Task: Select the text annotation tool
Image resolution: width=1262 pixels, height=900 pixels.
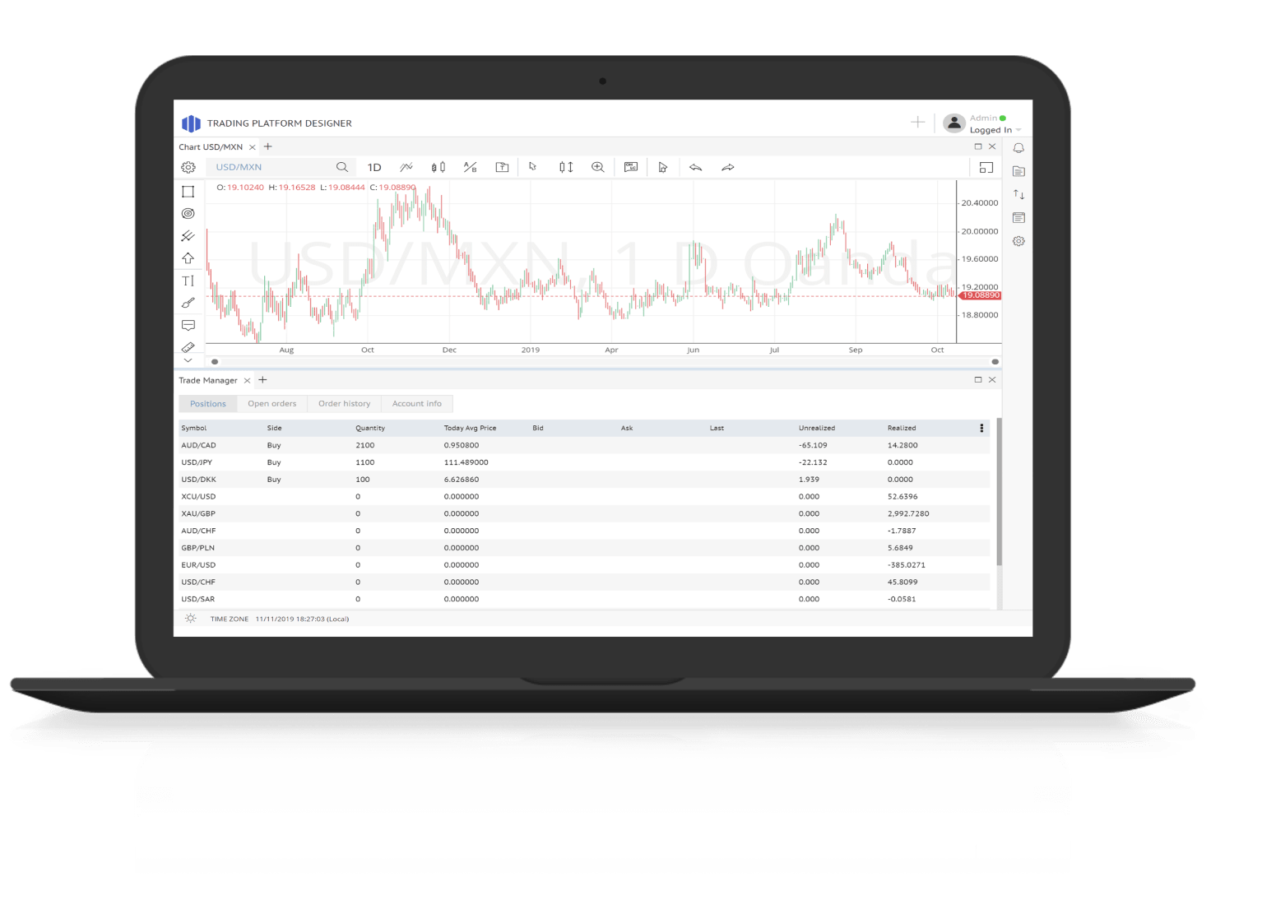Action: pos(188,281)
